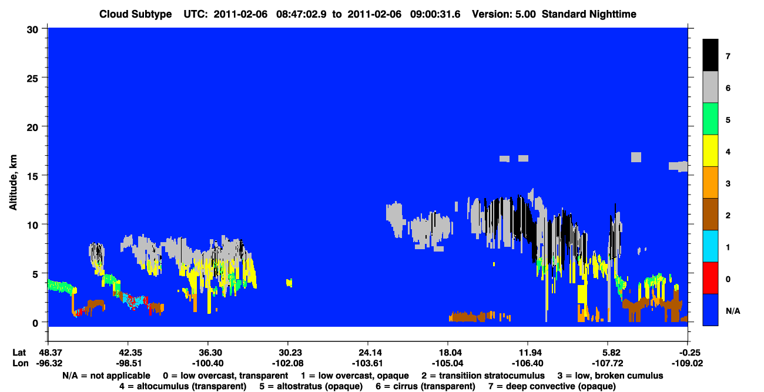Viewport: 764px width, 392px height.
Task: Click the gray legend swatch labeled 6
Action: coord(711,87)
